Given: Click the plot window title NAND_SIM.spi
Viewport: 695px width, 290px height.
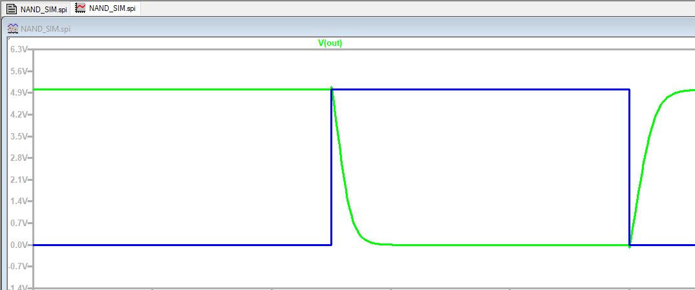Looking at the screenshot, I should [x=46, y=29].
